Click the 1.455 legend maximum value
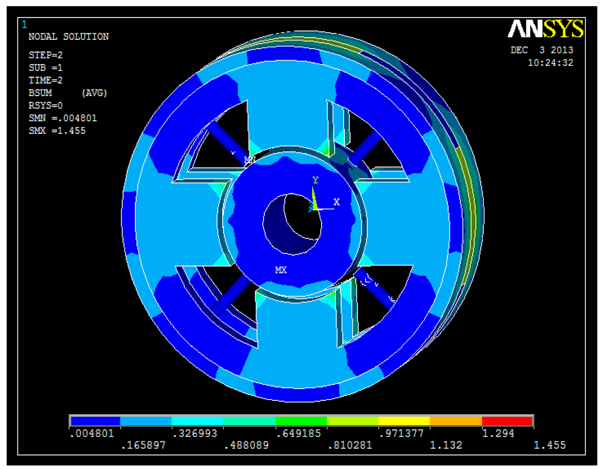Viewport: 603px width, 470px height. tap(549, 445)
